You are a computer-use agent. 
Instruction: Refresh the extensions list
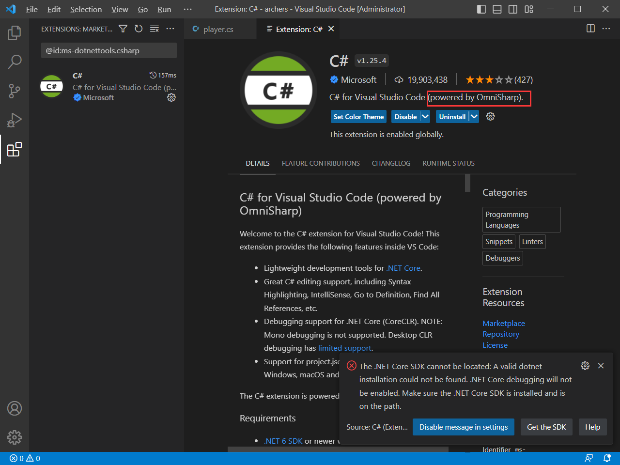(x=139, y=29)
